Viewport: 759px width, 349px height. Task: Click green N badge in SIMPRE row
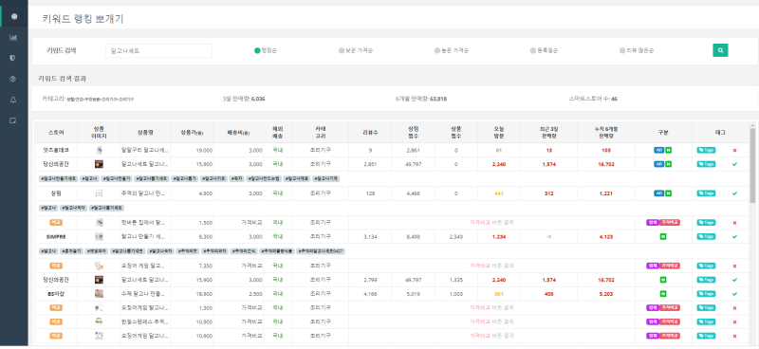pyautogui.click(x=663, y=236)
